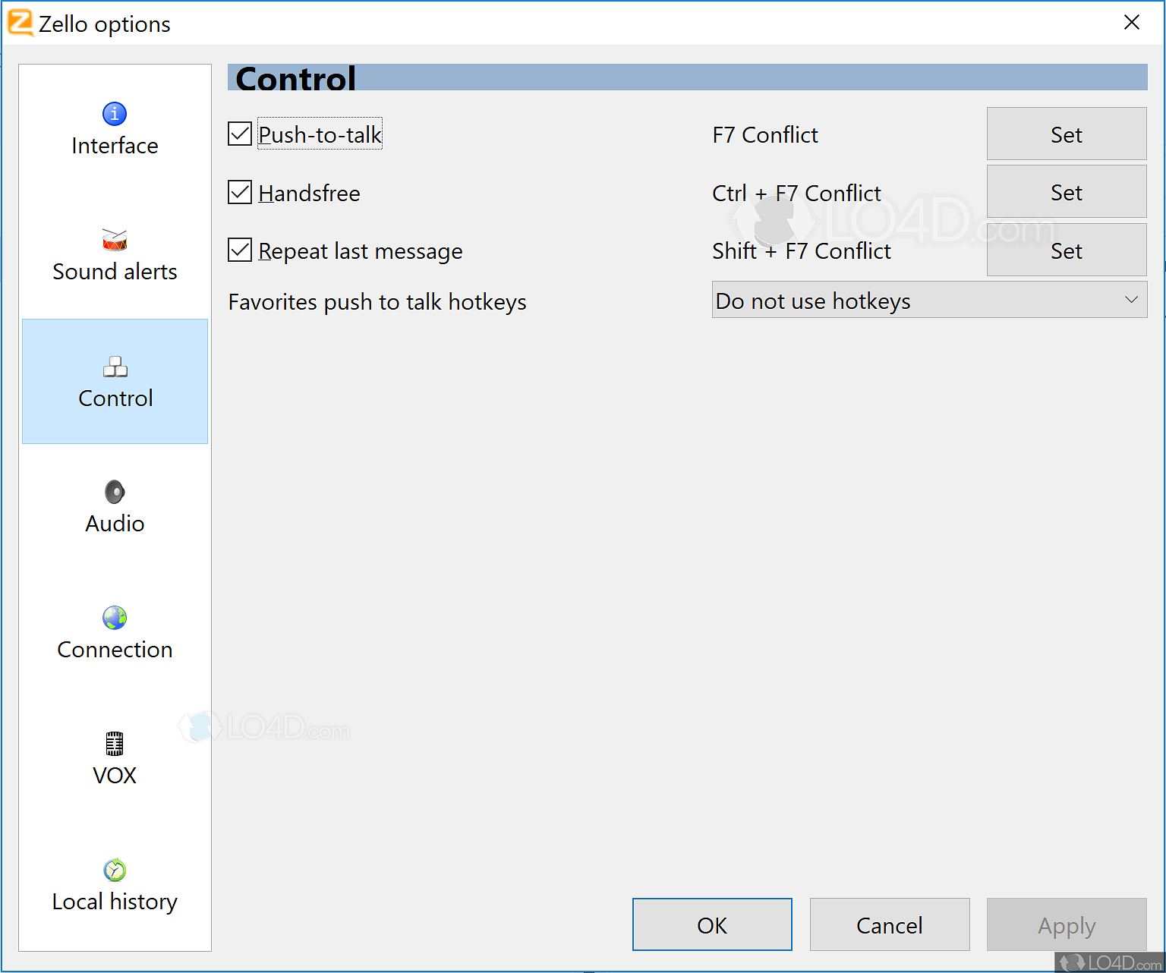Image resolution: width=1166 pixels, height=973 pixels.
Task: Click the VOX microphone icon
Action: 115,743
